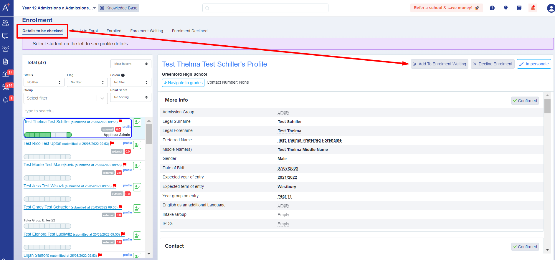Click green user icon for Test Rico Test Upton
The width and height of the screenshot is (555, 260).
137,145
